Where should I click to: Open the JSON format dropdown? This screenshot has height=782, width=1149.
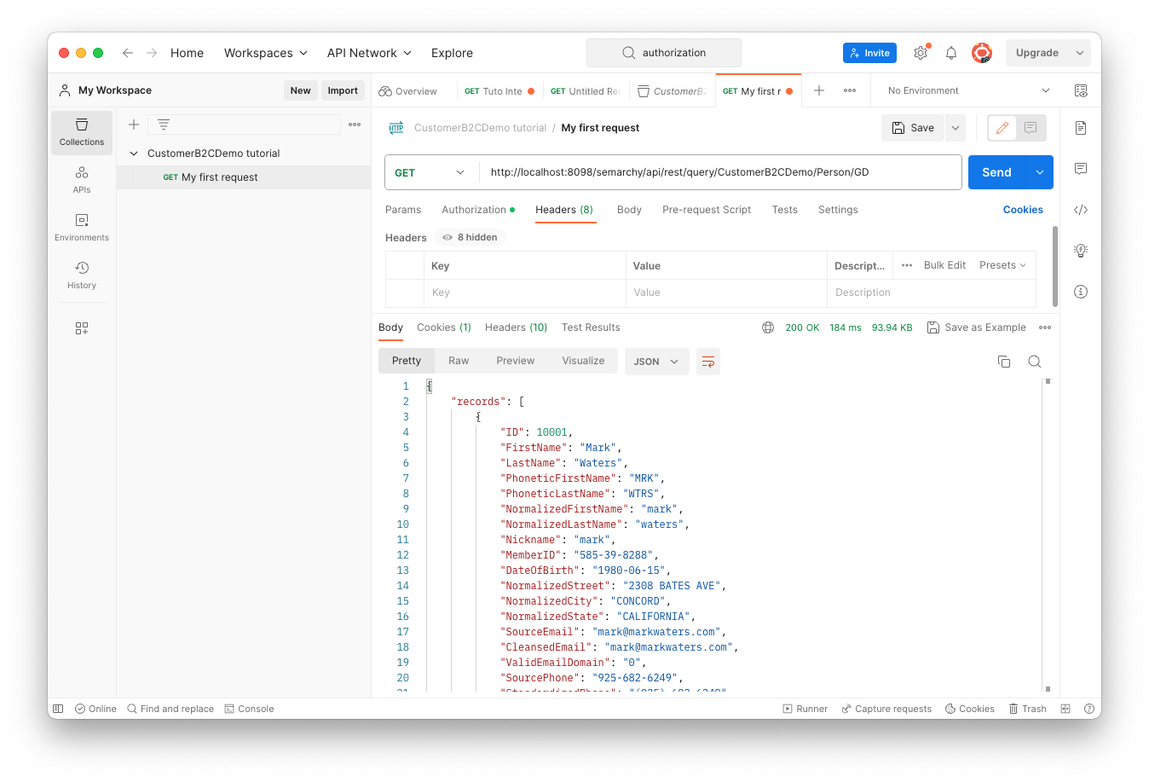point(656,362)
